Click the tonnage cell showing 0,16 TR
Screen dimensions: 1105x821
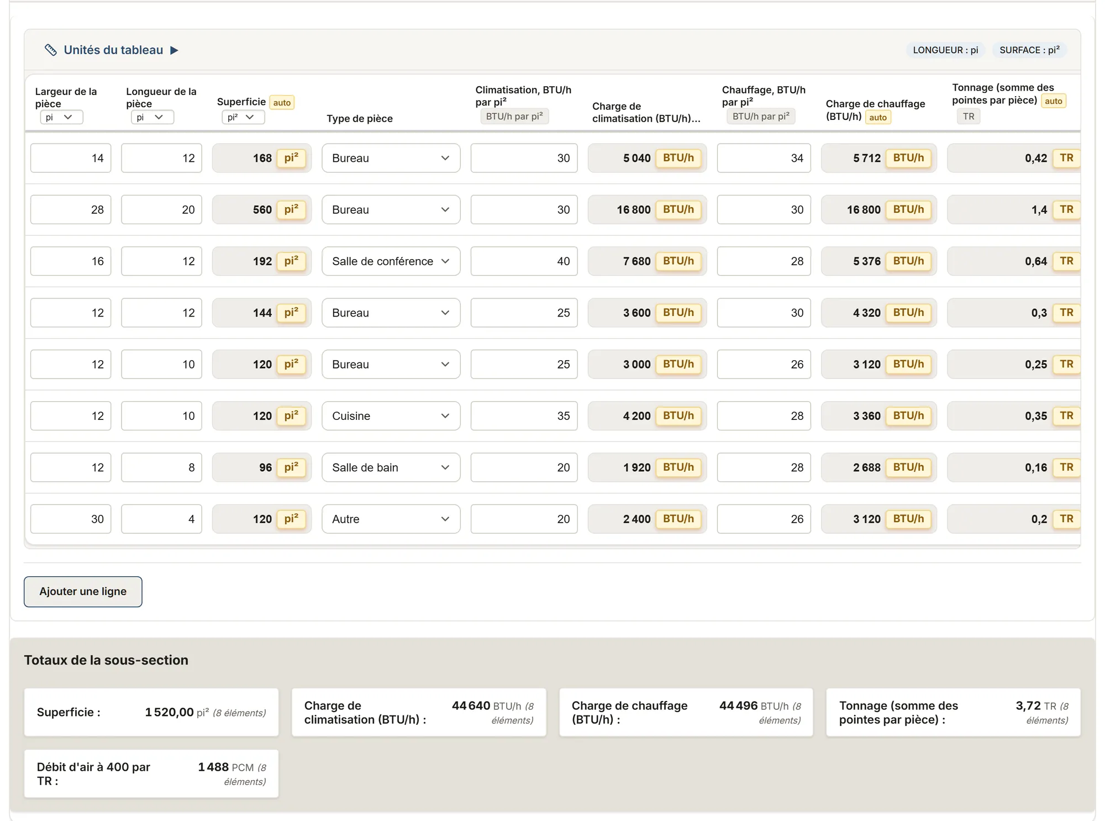[x=1014, y=467]
